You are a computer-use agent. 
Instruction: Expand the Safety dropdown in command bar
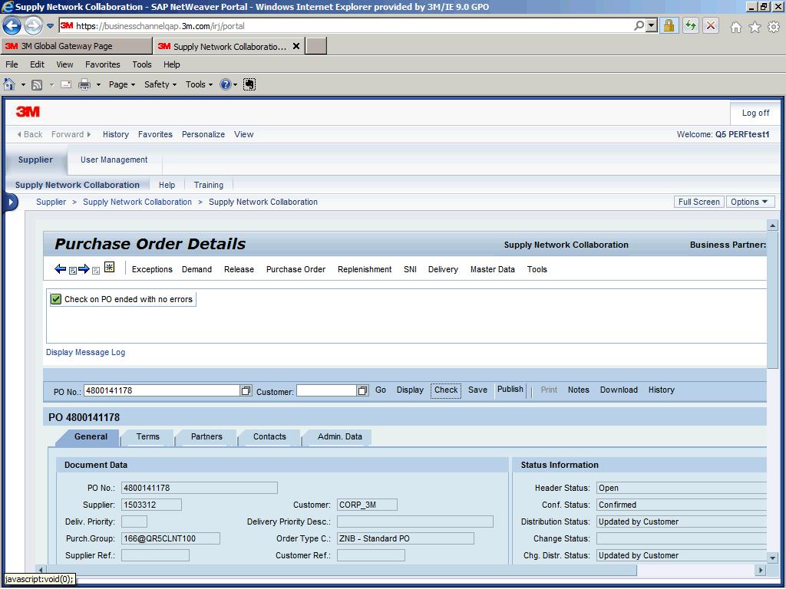click(160, 84)
